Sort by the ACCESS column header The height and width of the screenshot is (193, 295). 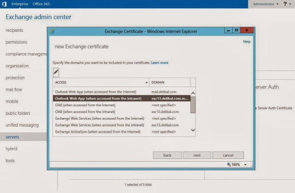tap(101, 82)
